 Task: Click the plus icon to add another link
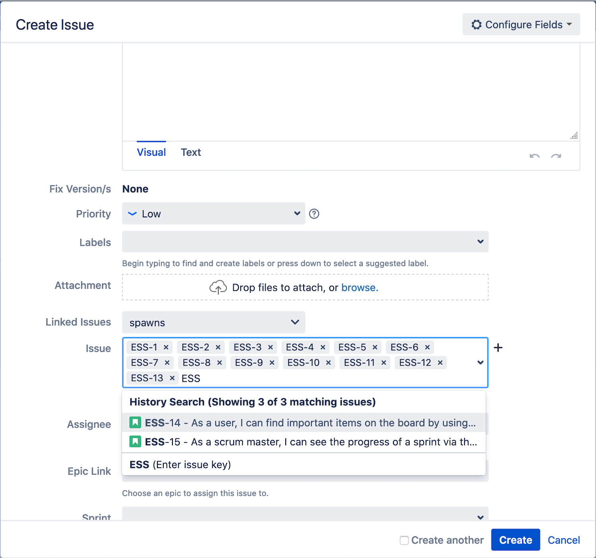498,348
